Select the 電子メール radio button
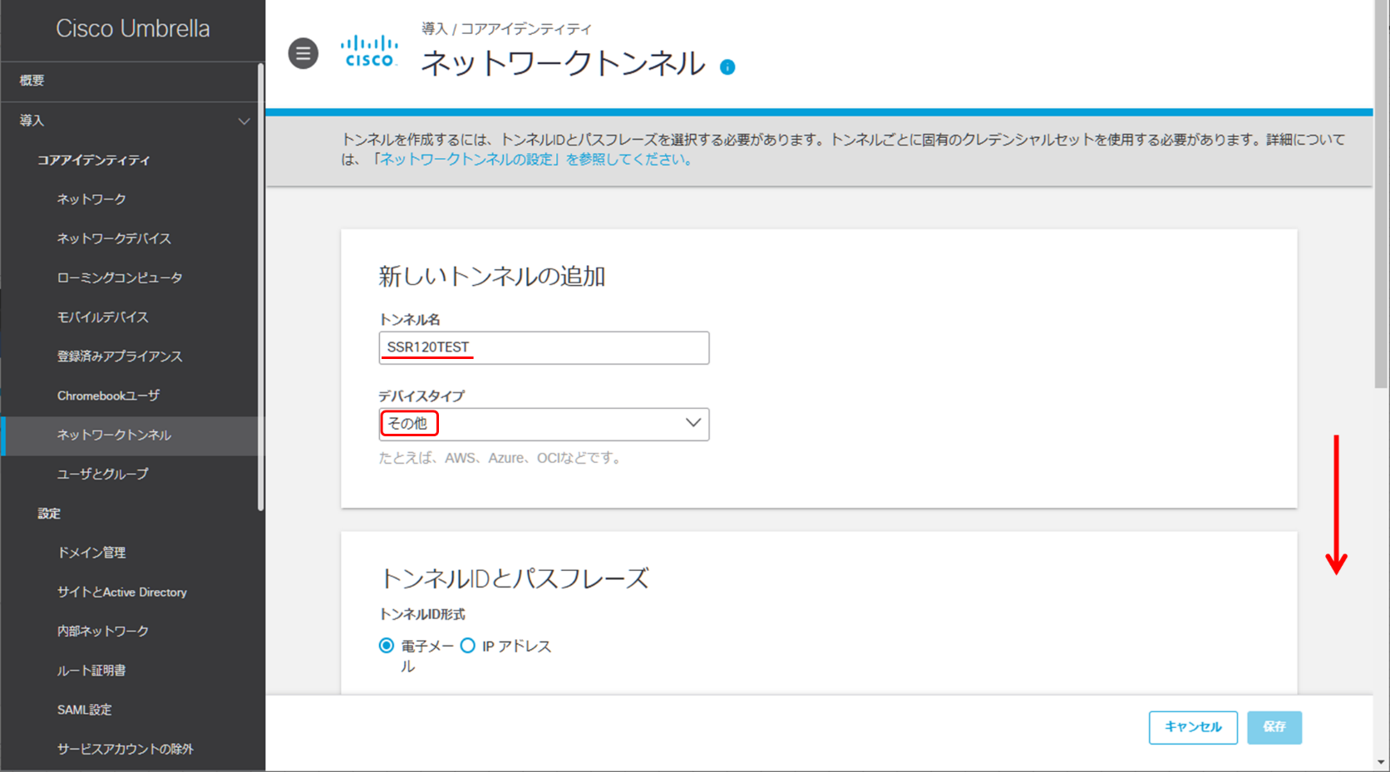 pos(387,646)
